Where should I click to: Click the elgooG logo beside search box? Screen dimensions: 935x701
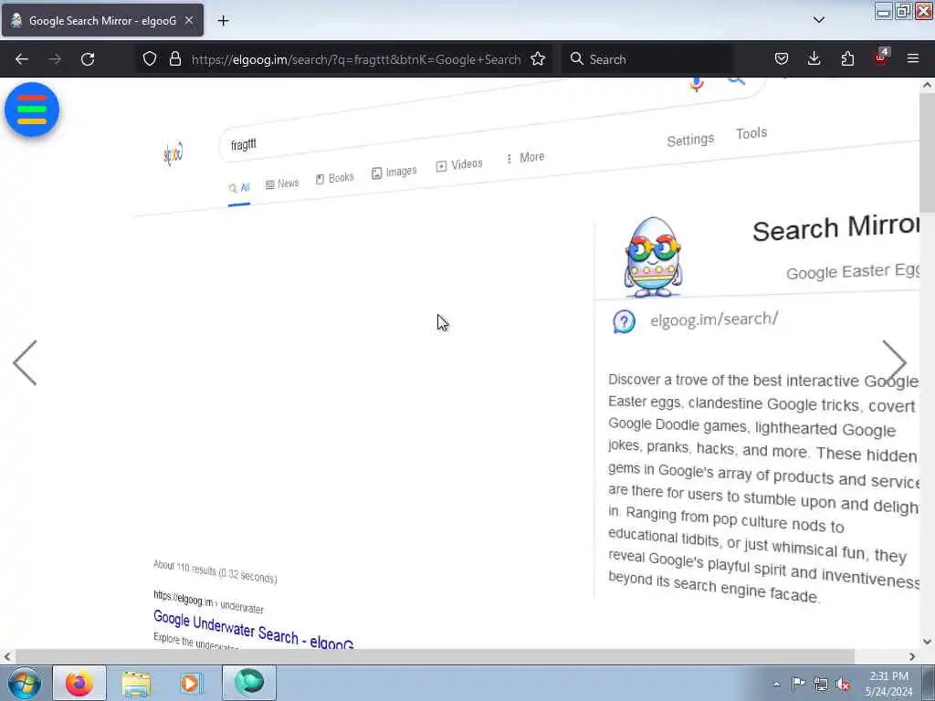tap(173, 153)
